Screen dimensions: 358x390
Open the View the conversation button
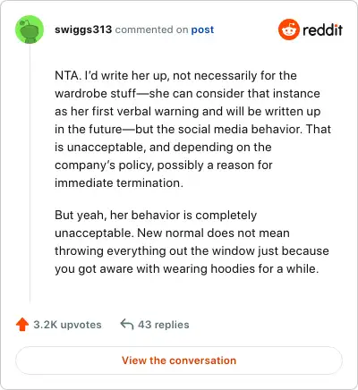coord(179,360)
